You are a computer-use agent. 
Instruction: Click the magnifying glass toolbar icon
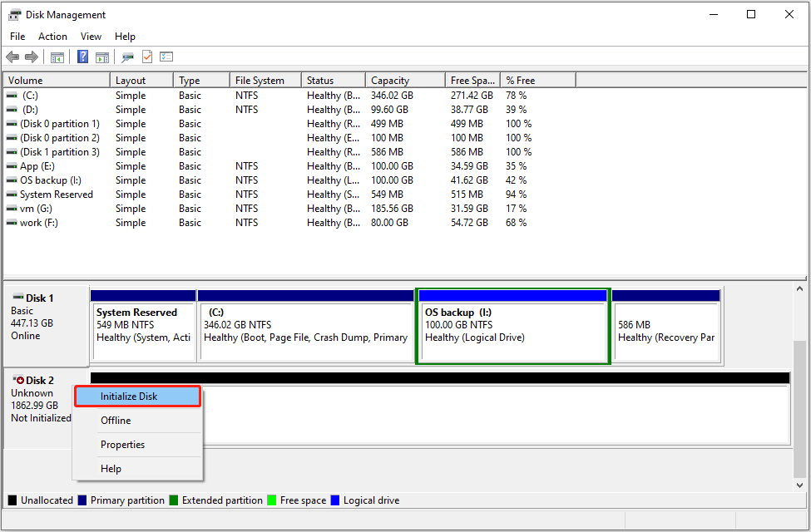(x=126, y=57)
